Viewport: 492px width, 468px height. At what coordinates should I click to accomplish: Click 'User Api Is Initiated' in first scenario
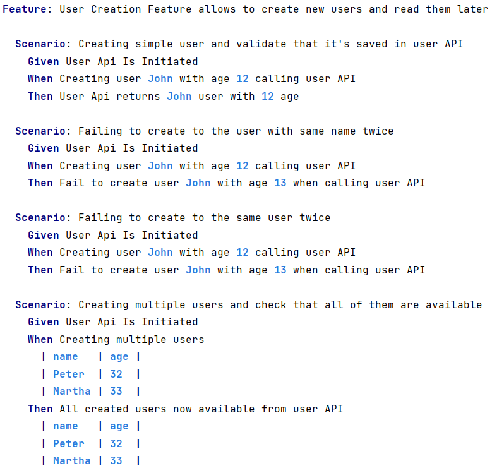click(132, 61)
